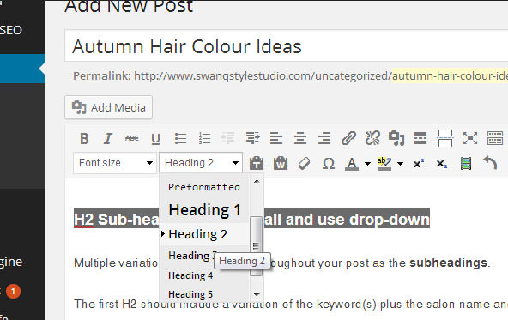This screenshot has width=508, height=320.
Task: Toggle Underline formatting
Action: 156,139
